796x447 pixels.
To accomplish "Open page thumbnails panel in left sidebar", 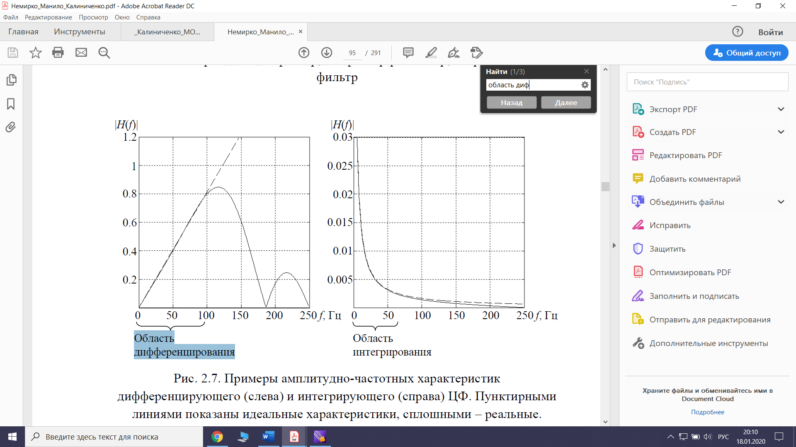I will coord(11,80).
